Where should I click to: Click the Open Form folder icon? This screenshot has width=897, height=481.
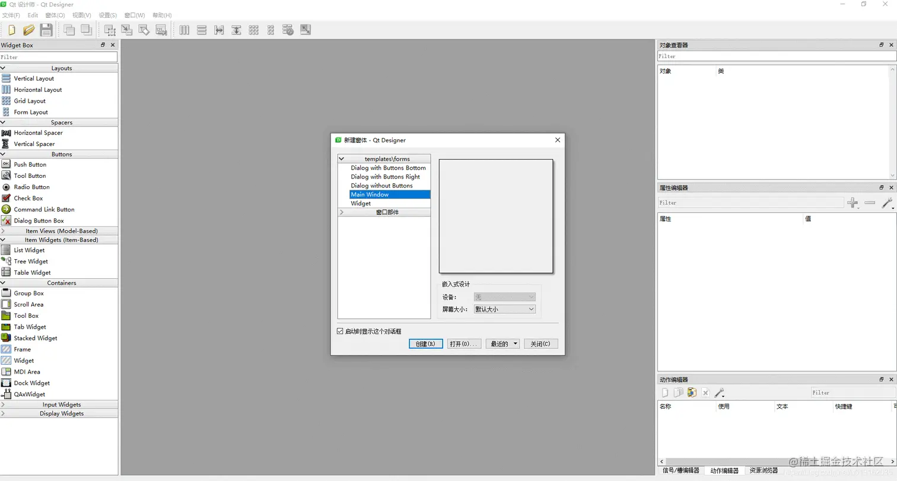[x=28, y=30]
